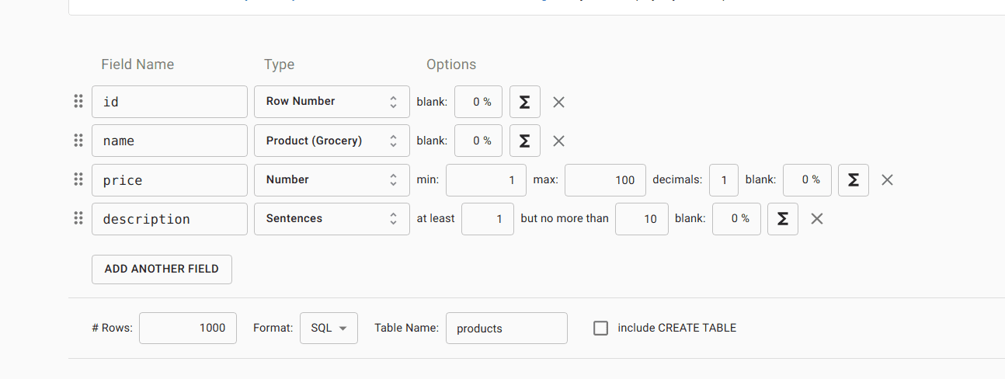The height and width of the screenshot is (379, 1005).
Task: Open the Row Number type selector
Action: (332, 102)
